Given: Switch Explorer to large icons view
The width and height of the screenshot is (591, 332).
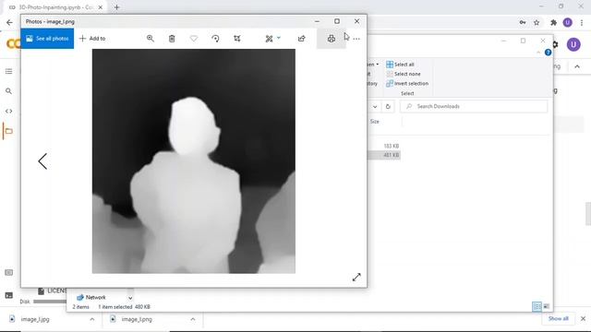Looking at the screenshot, I should point(546,306).
